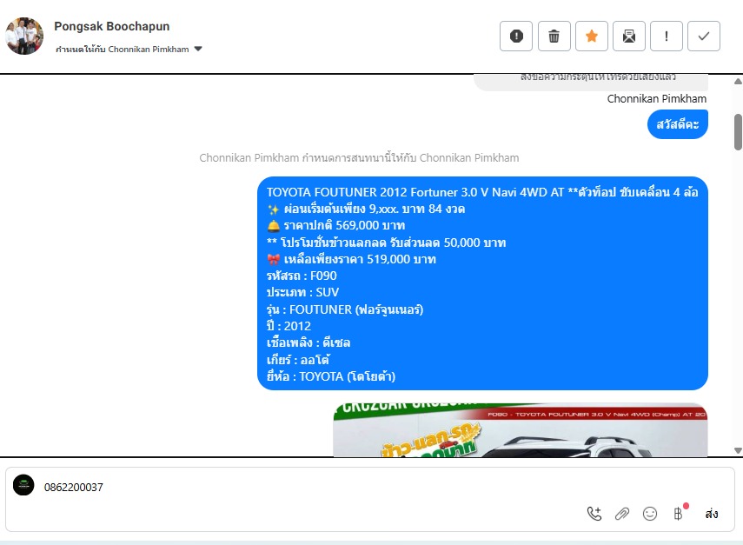Open the emoji picker smiley icon

pyautogui.click(x=650, y=514)
